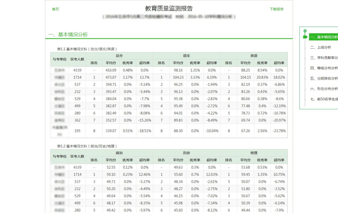Click the 下载报告 link
338x213 pixels.
click(277, 9)
